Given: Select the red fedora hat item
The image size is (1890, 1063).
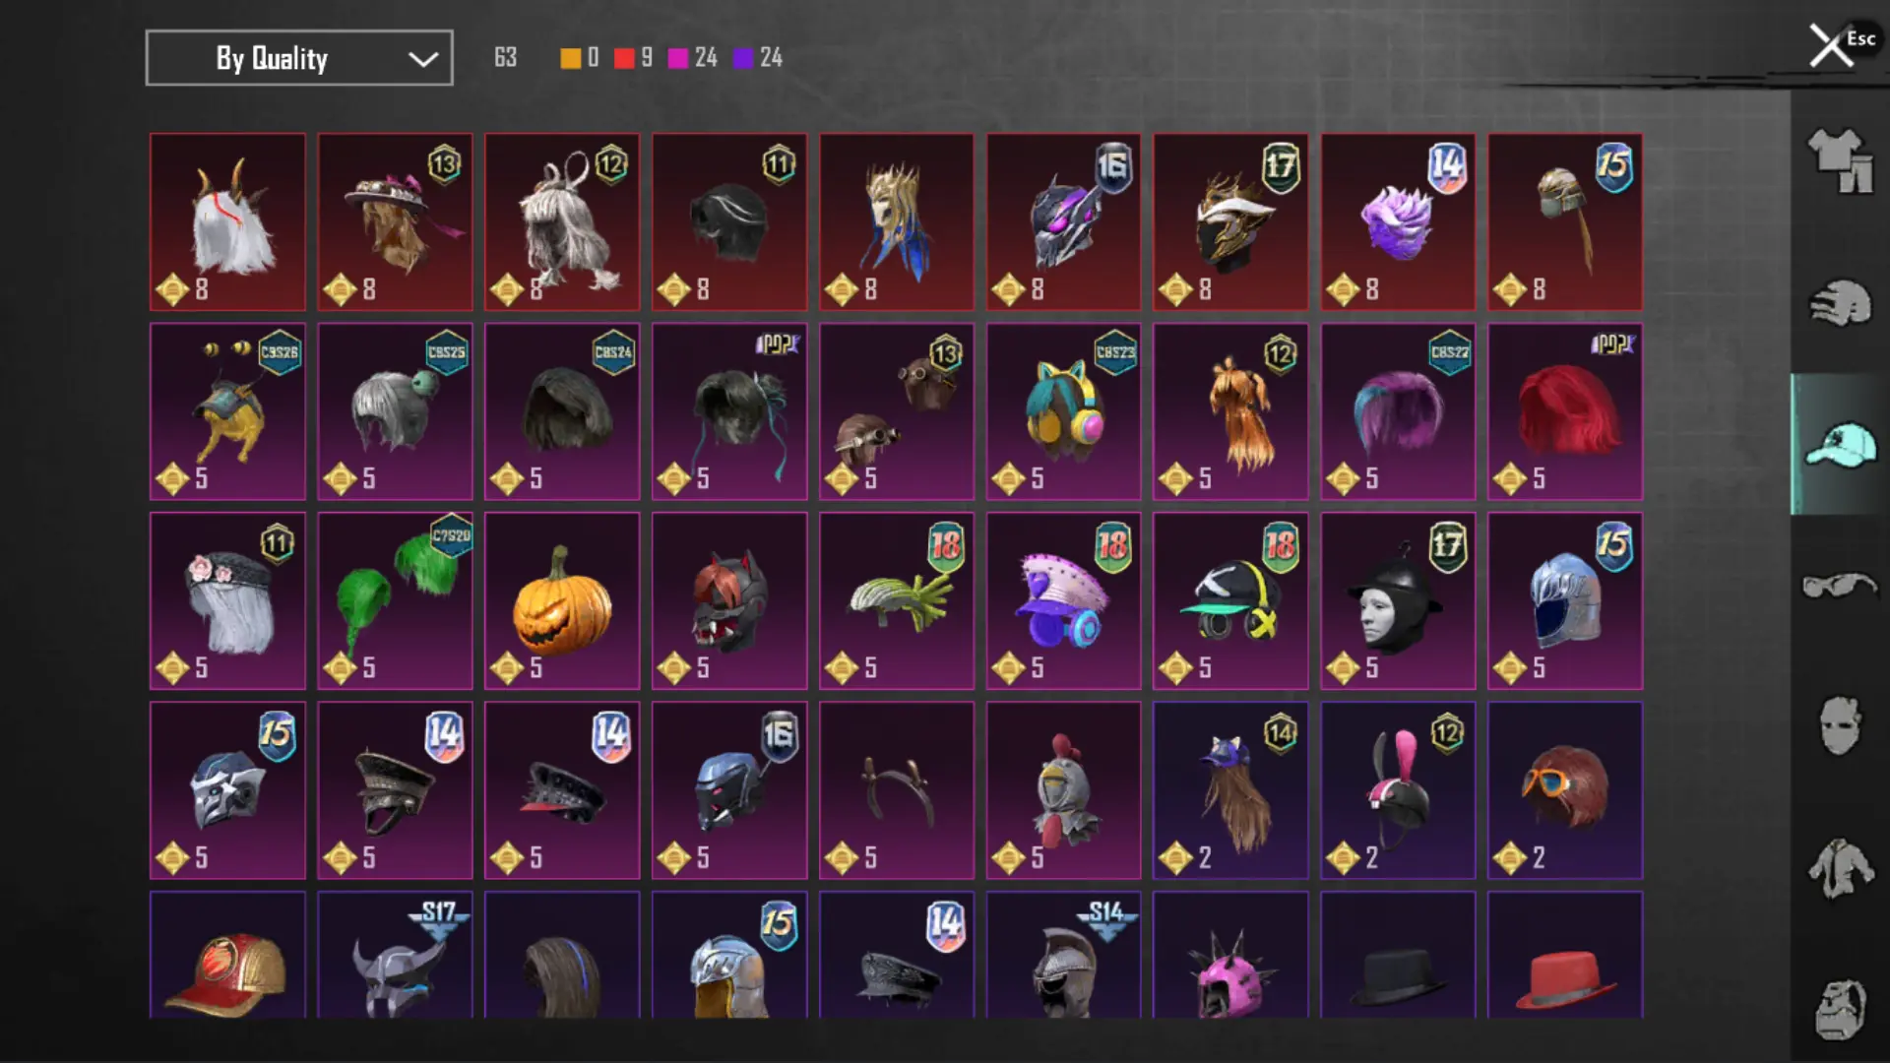Looking at the screenshot, I should pos(1565,955).
